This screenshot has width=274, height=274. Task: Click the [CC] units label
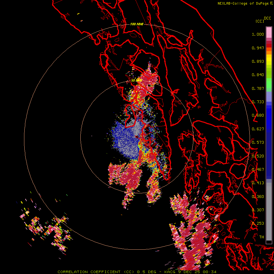260,21
